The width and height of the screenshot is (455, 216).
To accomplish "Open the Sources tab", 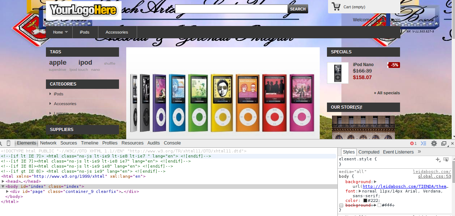I will tap(69, 143).
